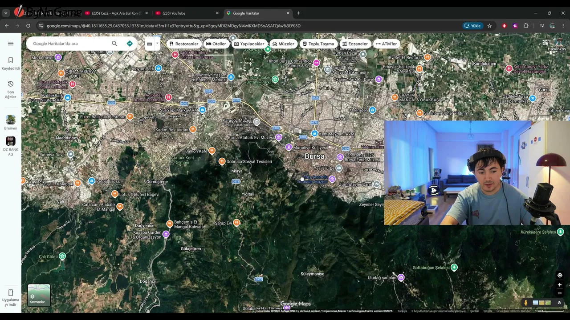This screenshot has height=320, width=570.
Task: Filter map by Restoranlar chip
Action: (x=183, y=44)
